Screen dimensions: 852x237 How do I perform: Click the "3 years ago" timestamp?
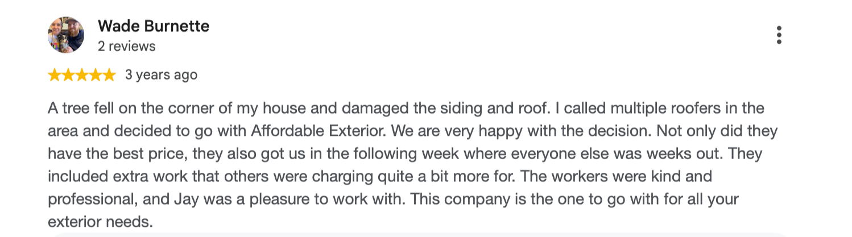point(161,75)
